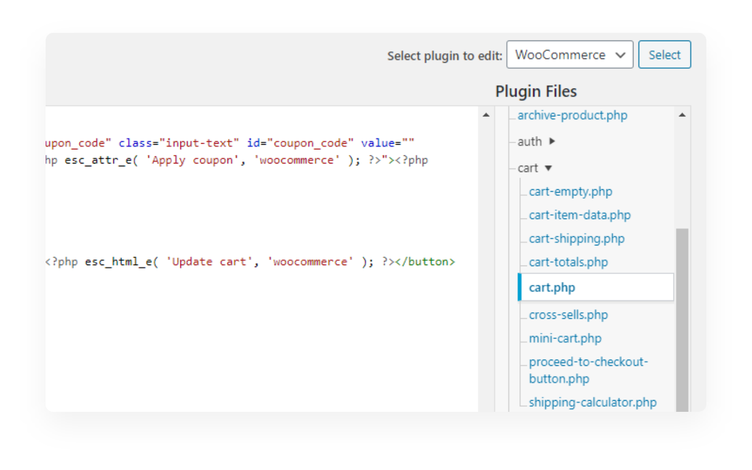Open the cart-empty.php template file
This screenshot has height=470, width=752.
(571, 192)
